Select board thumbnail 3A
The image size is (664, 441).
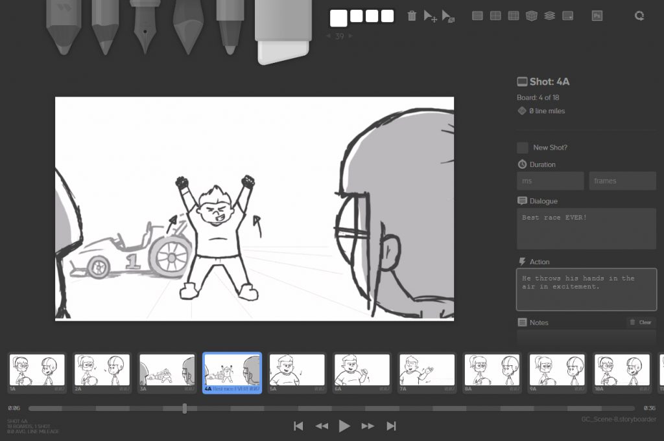coord(167,373)
